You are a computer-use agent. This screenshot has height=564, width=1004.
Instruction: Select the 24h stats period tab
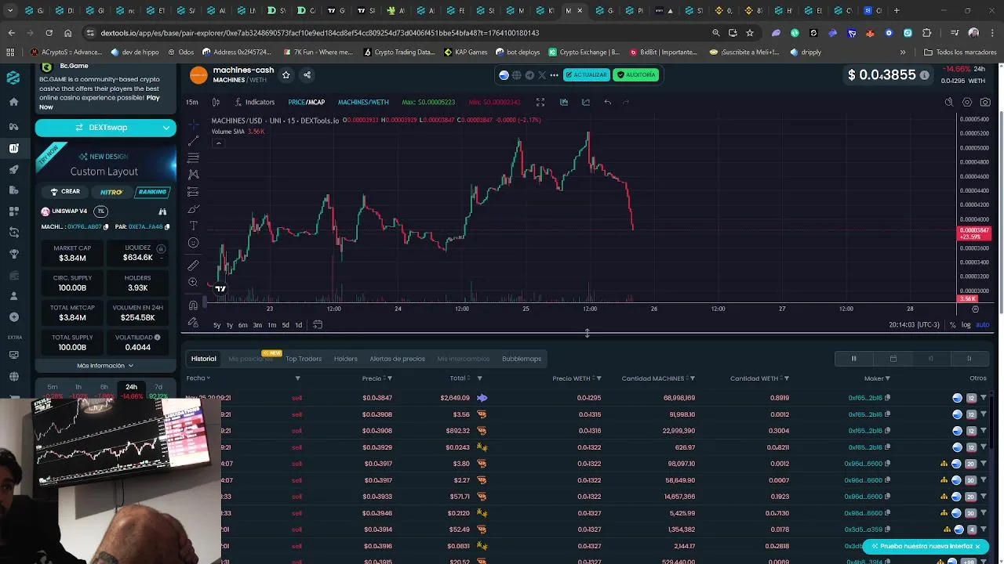click(131, 387)
